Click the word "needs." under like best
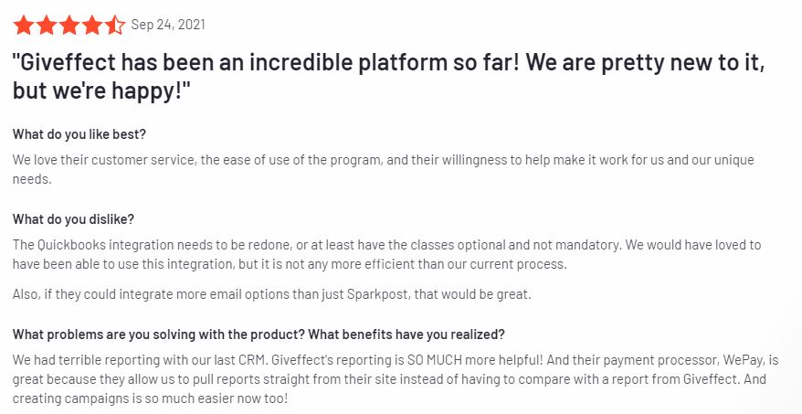 point(32,180)
